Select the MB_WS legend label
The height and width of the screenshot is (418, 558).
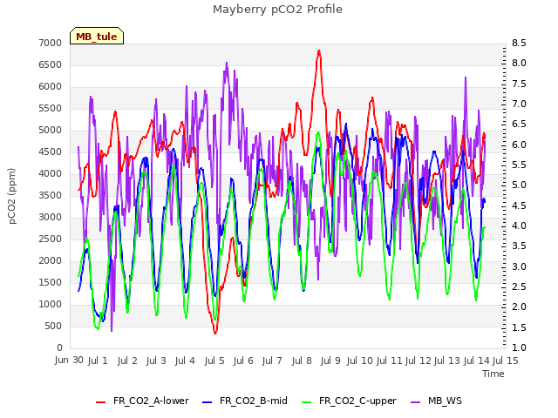tap(445, 401)
